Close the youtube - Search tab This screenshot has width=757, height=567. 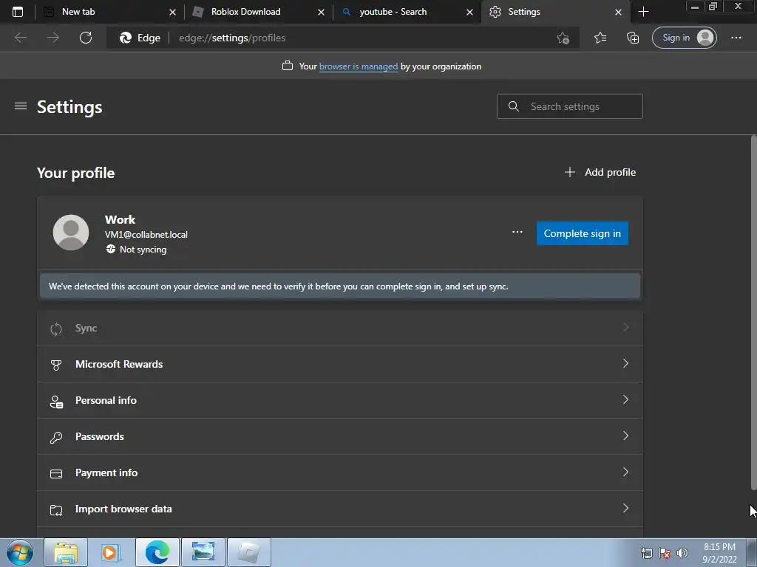pyautogui.click(x=469, y=12)
